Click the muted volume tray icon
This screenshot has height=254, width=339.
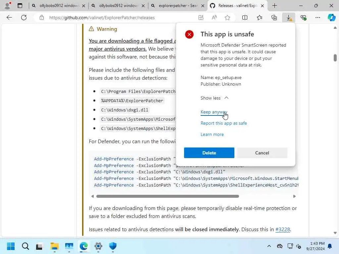click(x=299, y=246)
